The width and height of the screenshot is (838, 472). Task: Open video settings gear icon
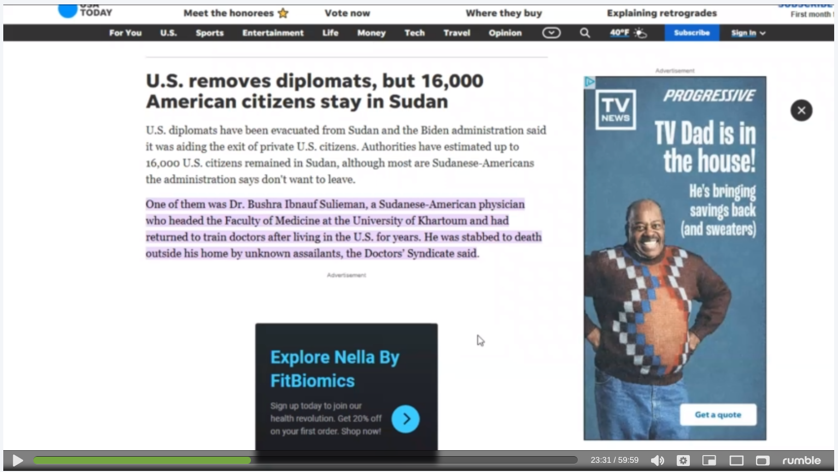tap(683, 461)
